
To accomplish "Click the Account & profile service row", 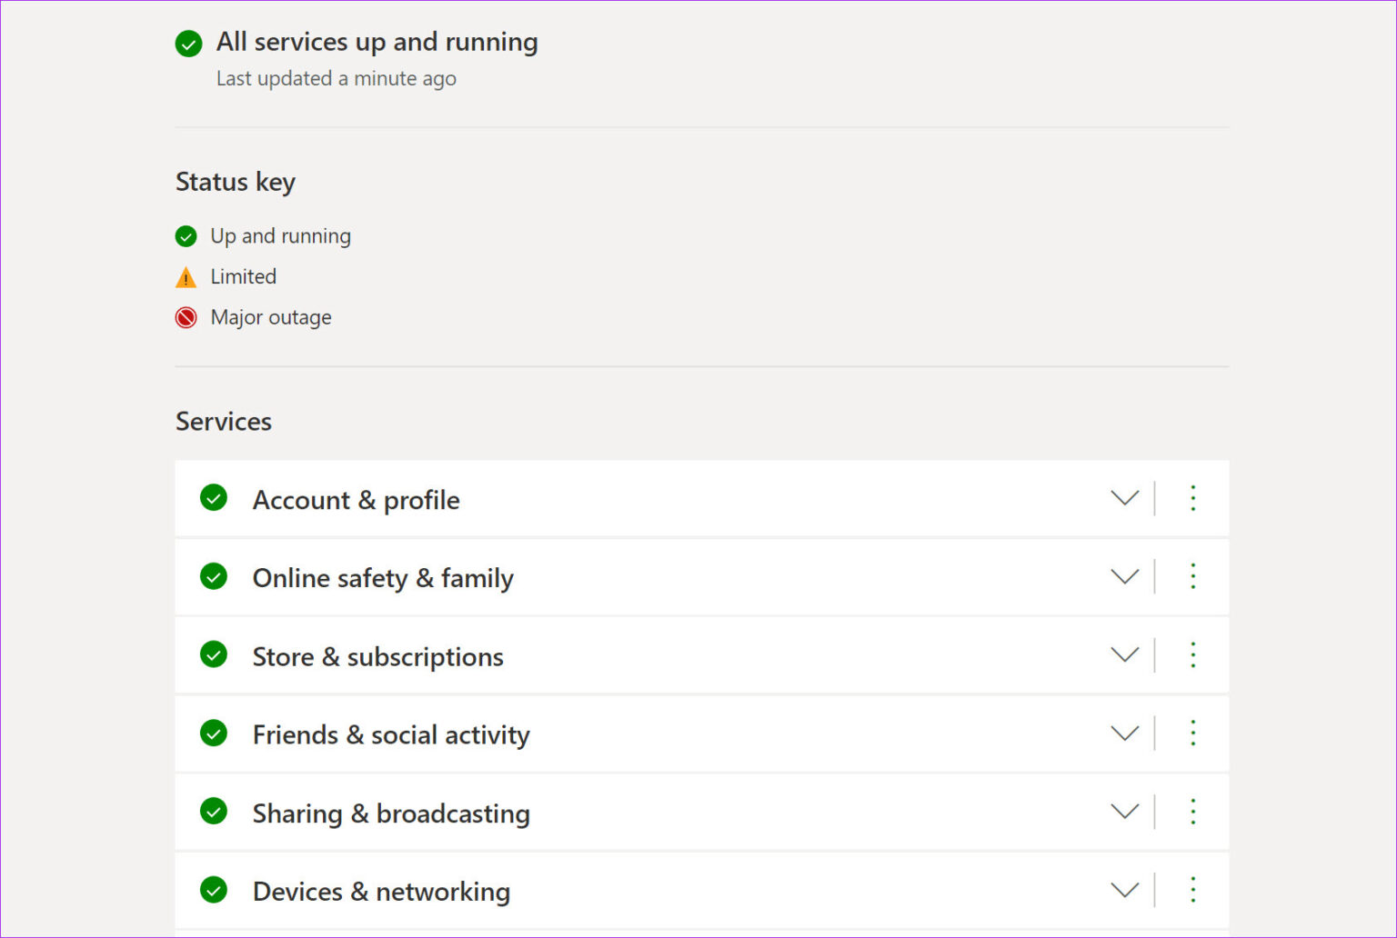I will (x=356, y=499).
